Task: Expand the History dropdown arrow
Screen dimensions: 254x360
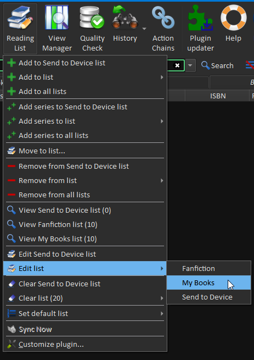Action: point(144,29)
